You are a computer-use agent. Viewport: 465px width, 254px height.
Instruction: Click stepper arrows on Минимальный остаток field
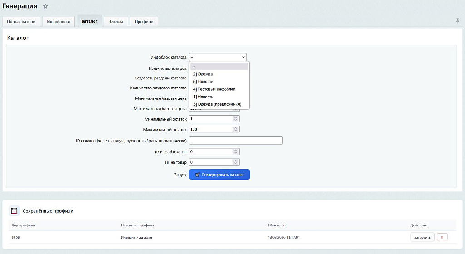click(x=236, y=119)
